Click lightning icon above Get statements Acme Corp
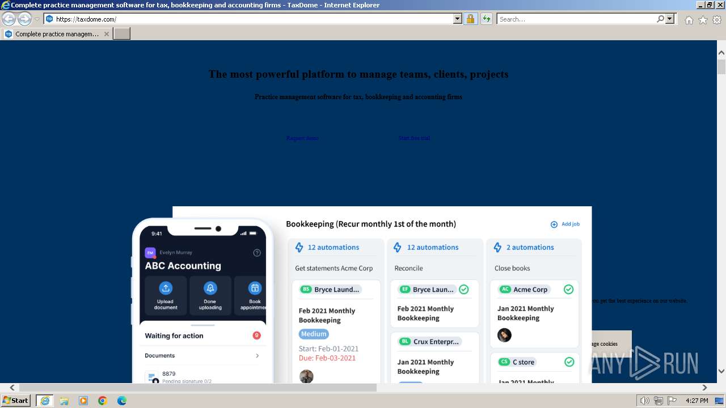This screenshot has height=408, width=726. click(298, 248)
